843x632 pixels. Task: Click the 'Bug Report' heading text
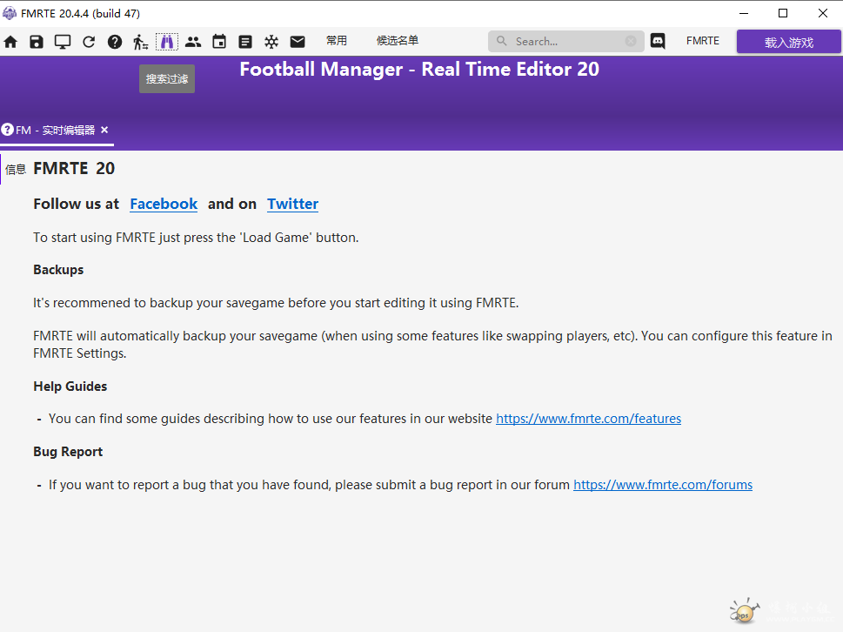point(68,452)
